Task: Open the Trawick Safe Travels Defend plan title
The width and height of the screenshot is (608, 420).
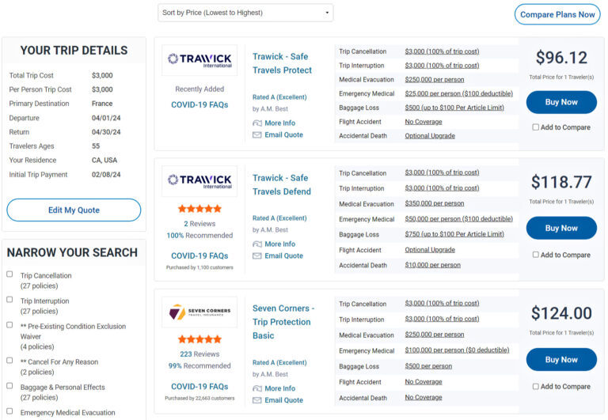Action: (281, 184)
